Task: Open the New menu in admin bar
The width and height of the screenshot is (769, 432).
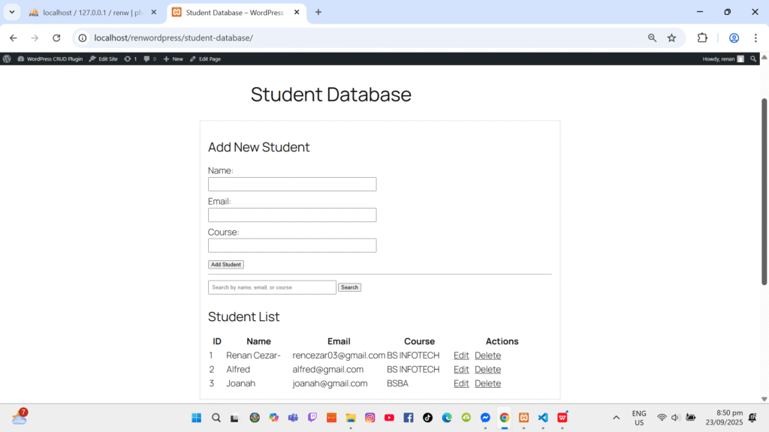Action: (173, 58)
